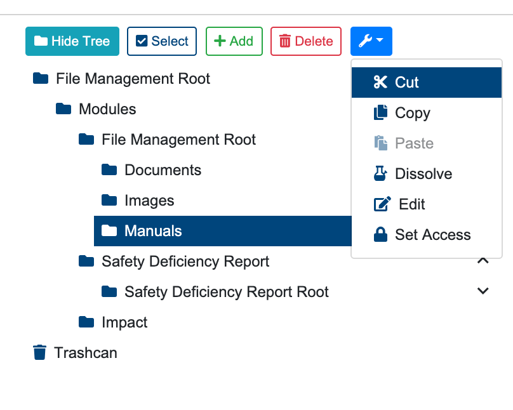The image size is (513, 410).
Task: Click the down chevron on Safety Deficiency Report Root row
Action: point(483,291)
